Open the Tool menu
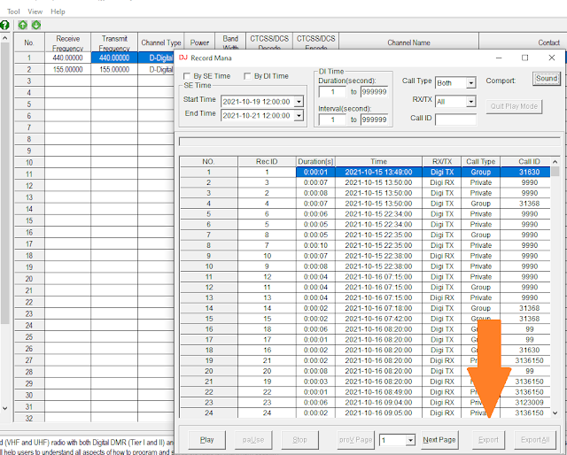This screenshot has width=567, height=455. [13, 12]
